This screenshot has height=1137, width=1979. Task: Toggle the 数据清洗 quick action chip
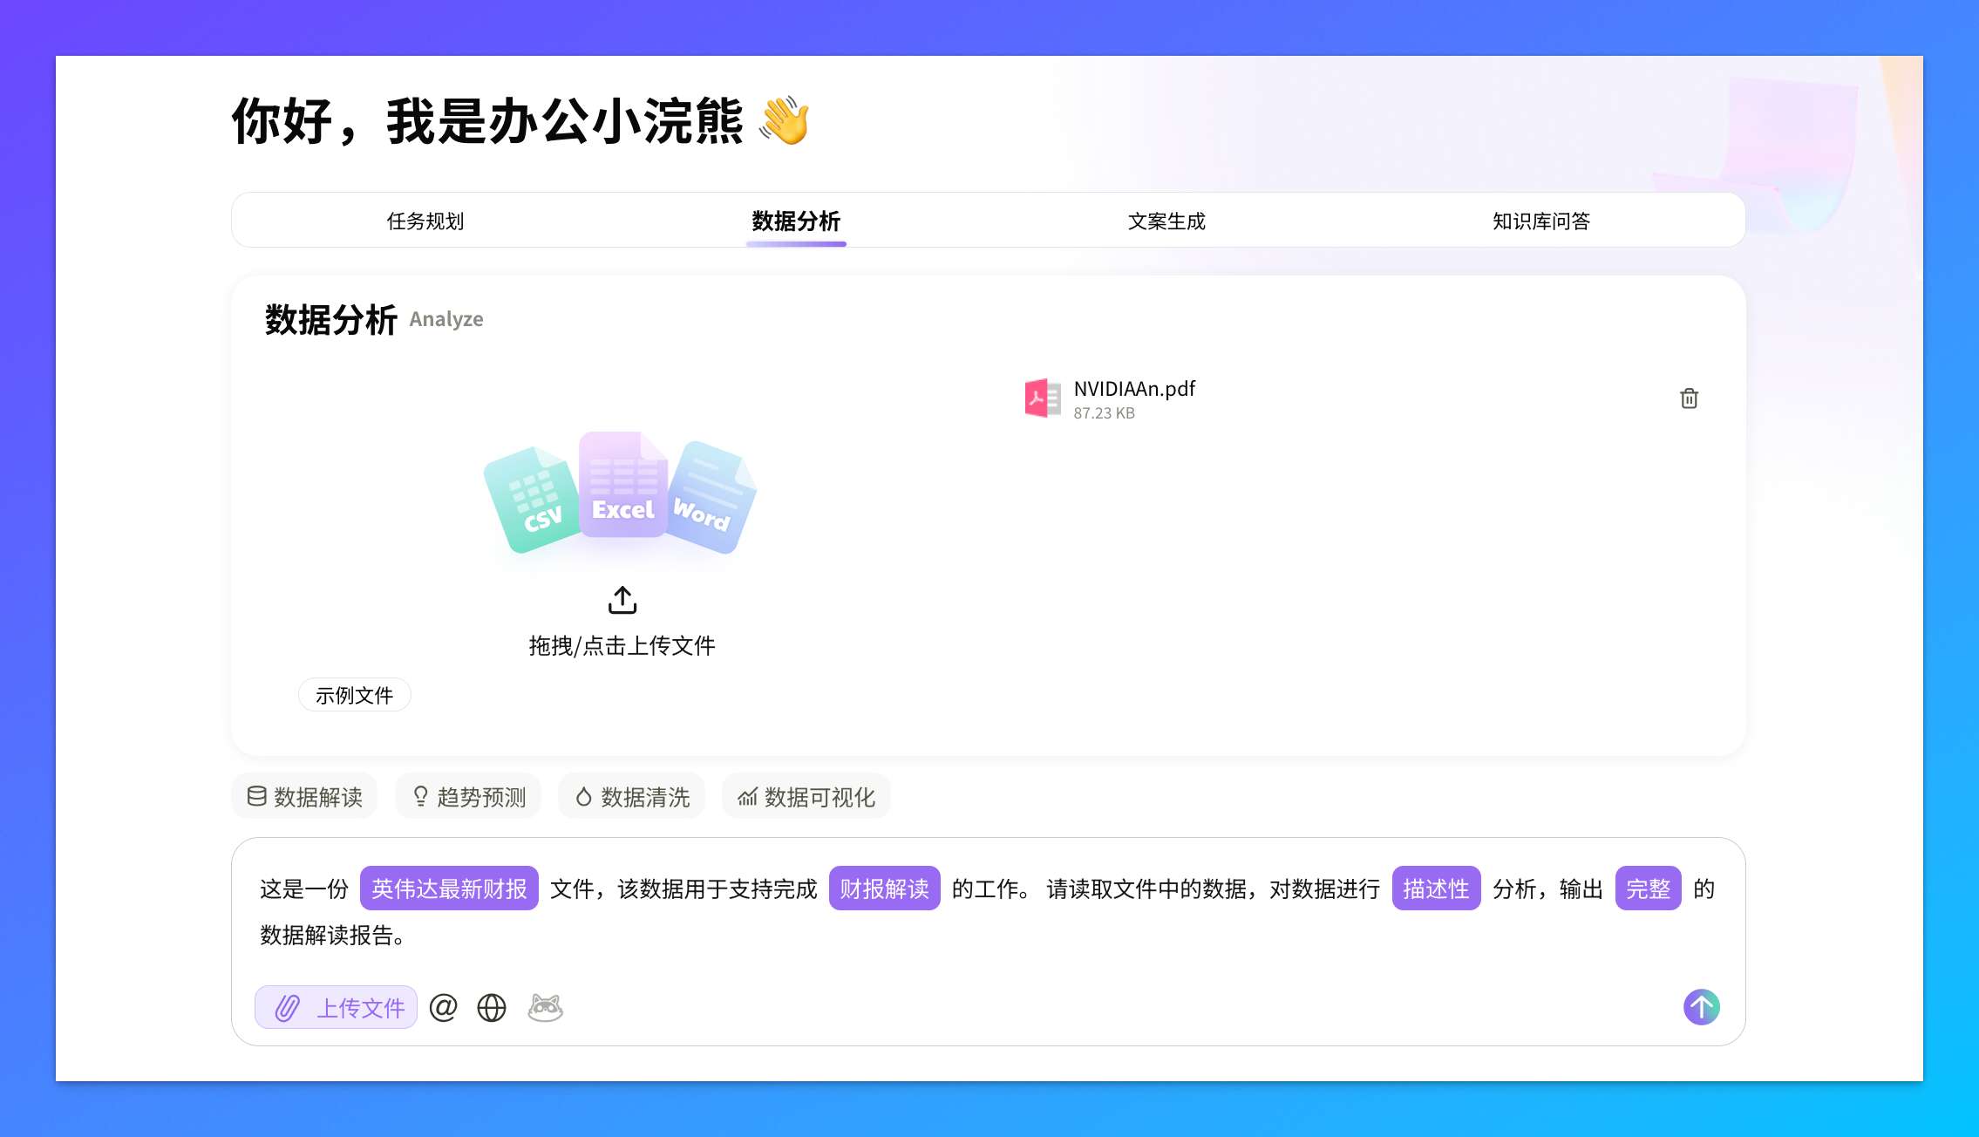tap(631, 796)
